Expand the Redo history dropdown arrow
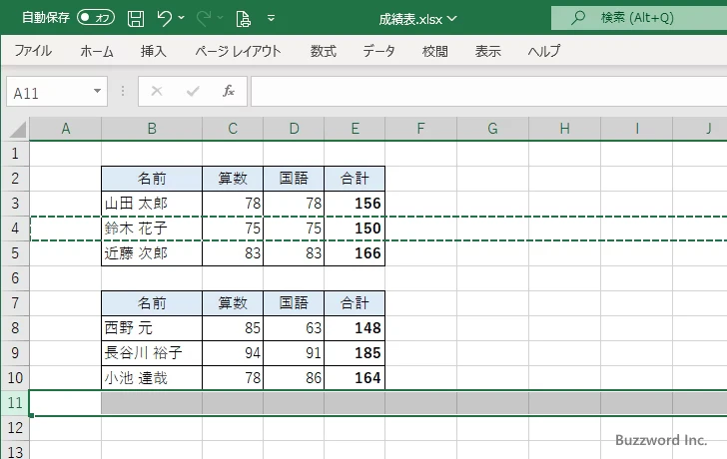Viewport: 727px width, 459px height. click(x=221, y=18)
